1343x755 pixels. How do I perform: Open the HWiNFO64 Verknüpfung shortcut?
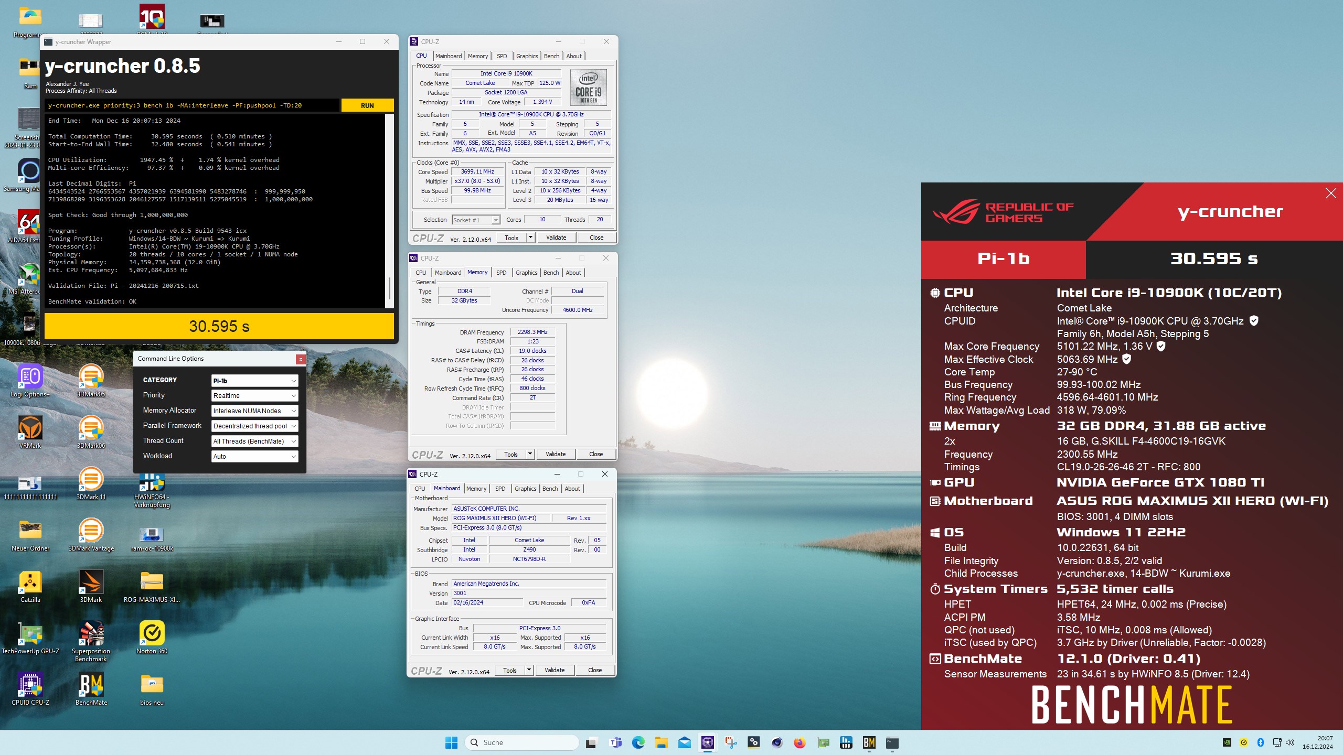(152, 490)
